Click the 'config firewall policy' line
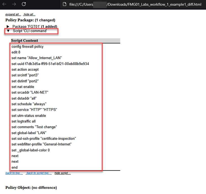The image size is (206, 194). click(27, 47)
